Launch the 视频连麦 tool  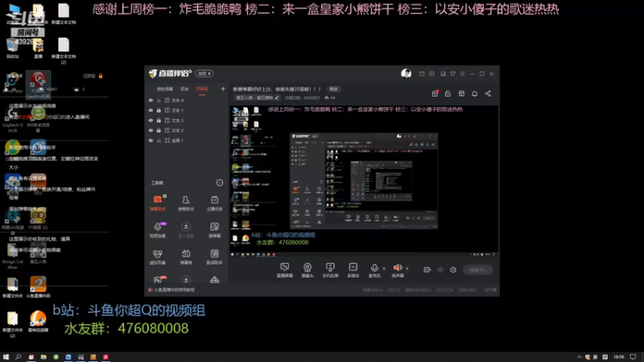point(158,230)
